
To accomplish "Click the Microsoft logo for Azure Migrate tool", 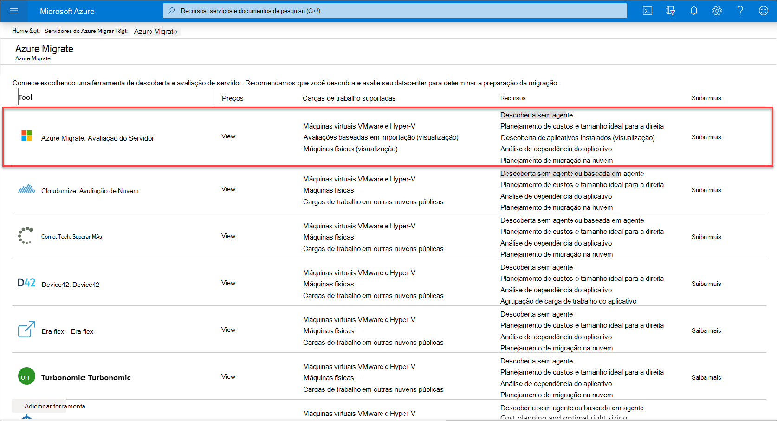I will pos(27,136).
